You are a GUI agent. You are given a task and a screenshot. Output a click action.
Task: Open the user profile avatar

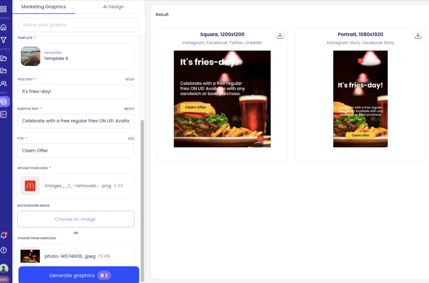tap(4, 269)
